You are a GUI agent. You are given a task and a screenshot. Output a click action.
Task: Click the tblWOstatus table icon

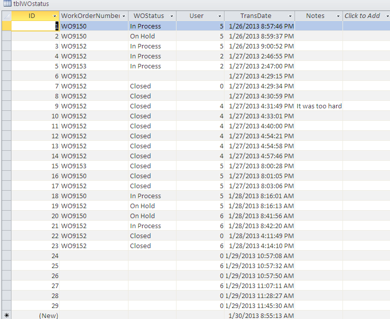[7, 3]
